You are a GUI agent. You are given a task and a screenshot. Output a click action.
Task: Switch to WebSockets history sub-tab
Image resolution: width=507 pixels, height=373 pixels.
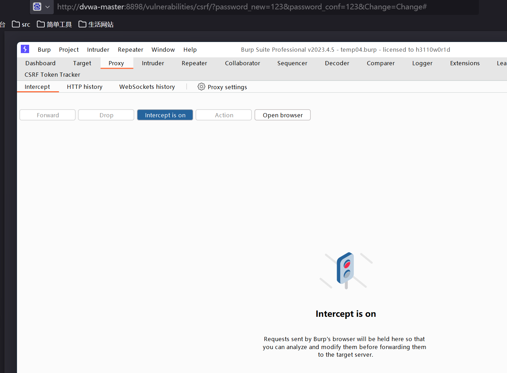(x=147, y=87)
